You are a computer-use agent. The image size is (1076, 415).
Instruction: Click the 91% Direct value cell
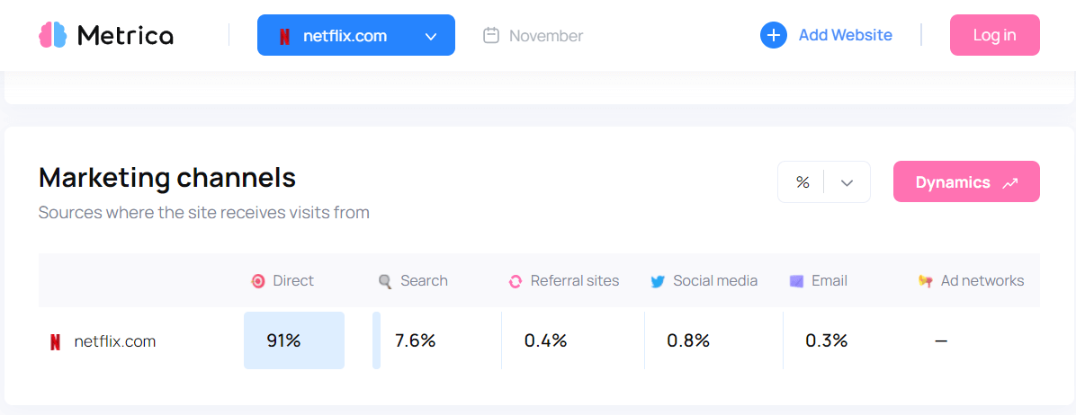tap(293, 340)
